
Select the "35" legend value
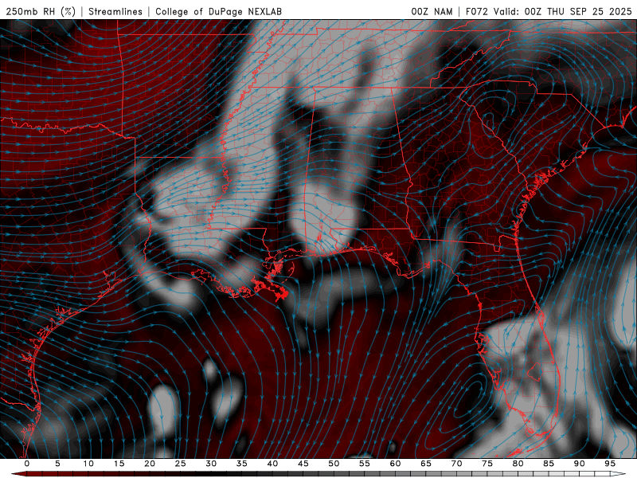point(242,464)
